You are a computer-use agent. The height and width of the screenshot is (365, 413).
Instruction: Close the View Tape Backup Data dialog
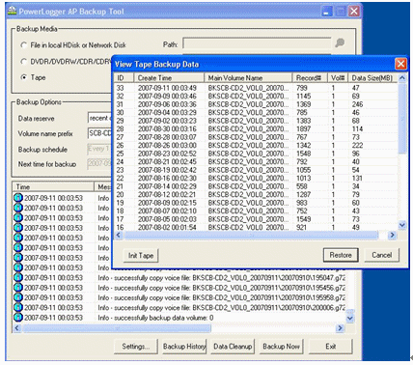400,64
